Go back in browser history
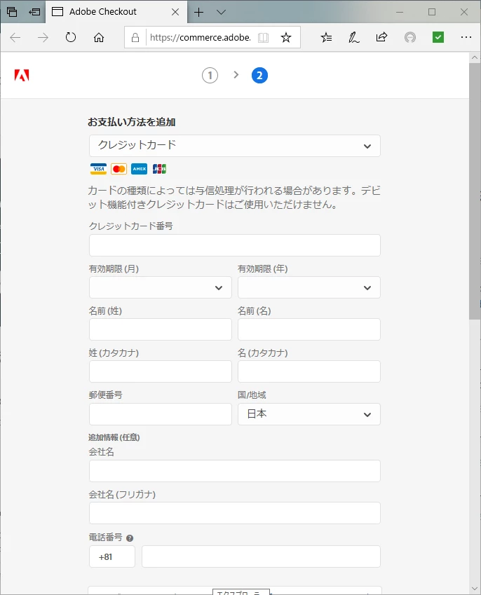This screenshot has height=595, width=481. click(x=15, y=37)
